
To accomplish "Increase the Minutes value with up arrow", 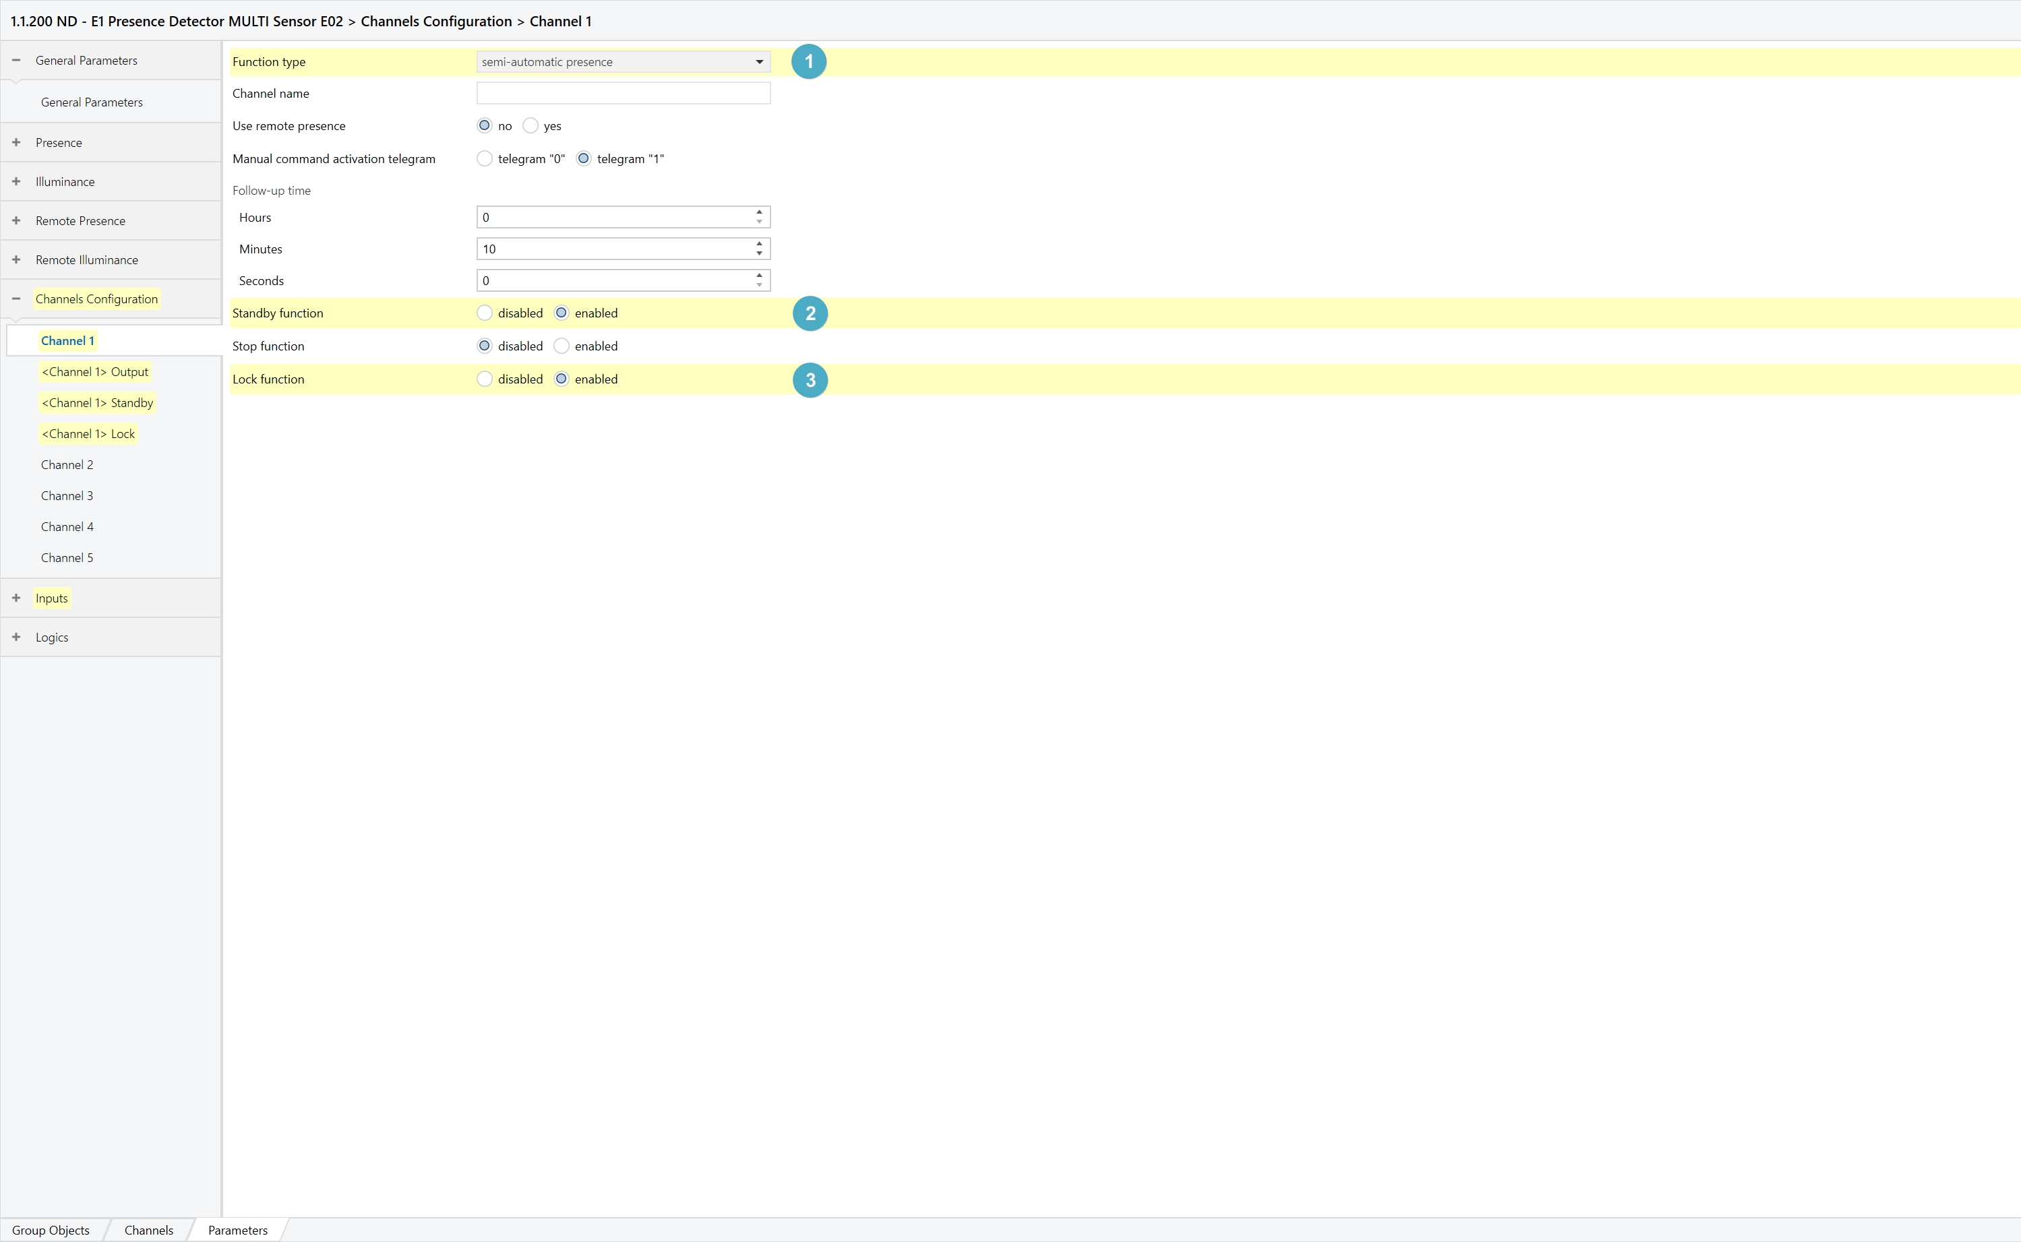I will (x=759, y=244).
